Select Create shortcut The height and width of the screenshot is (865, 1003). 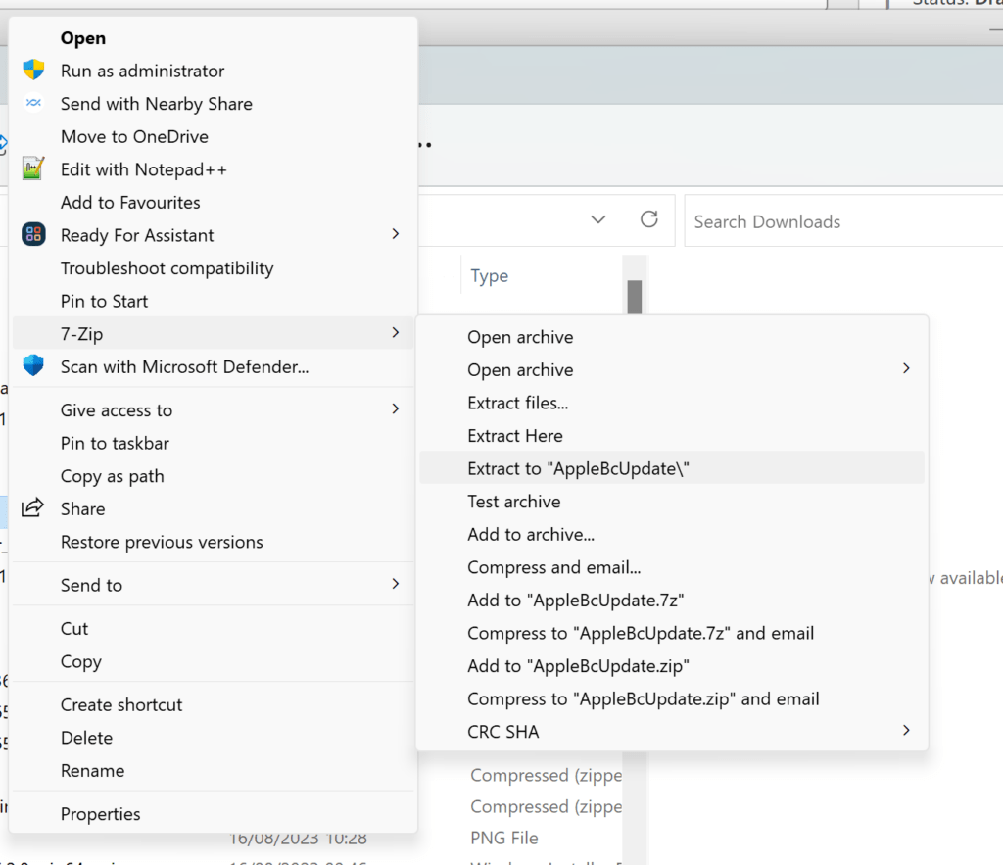tap(213, 705)
